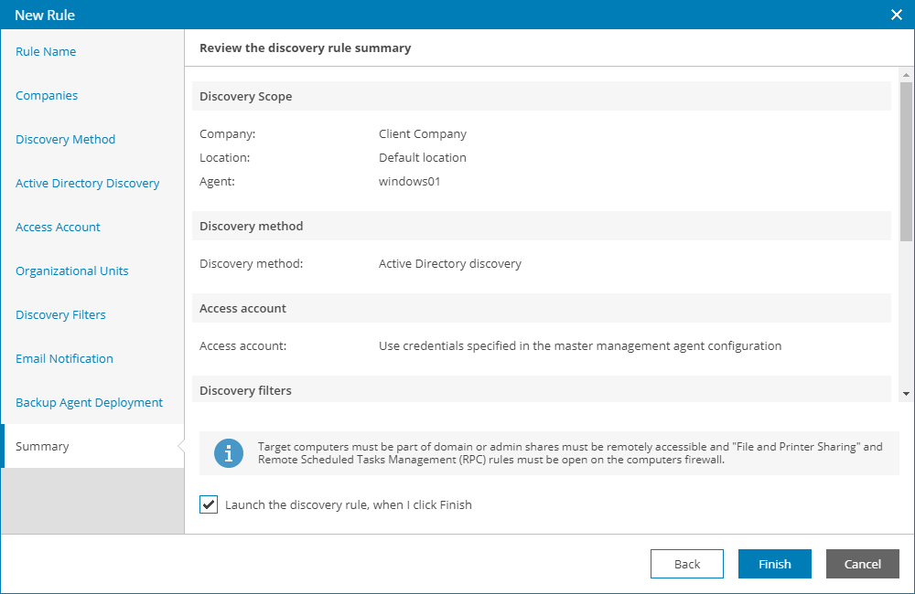The height and width of the screenshot is (594, 915).
Task: Close the New Rule dialog window
Action: [x=897, y=15]
